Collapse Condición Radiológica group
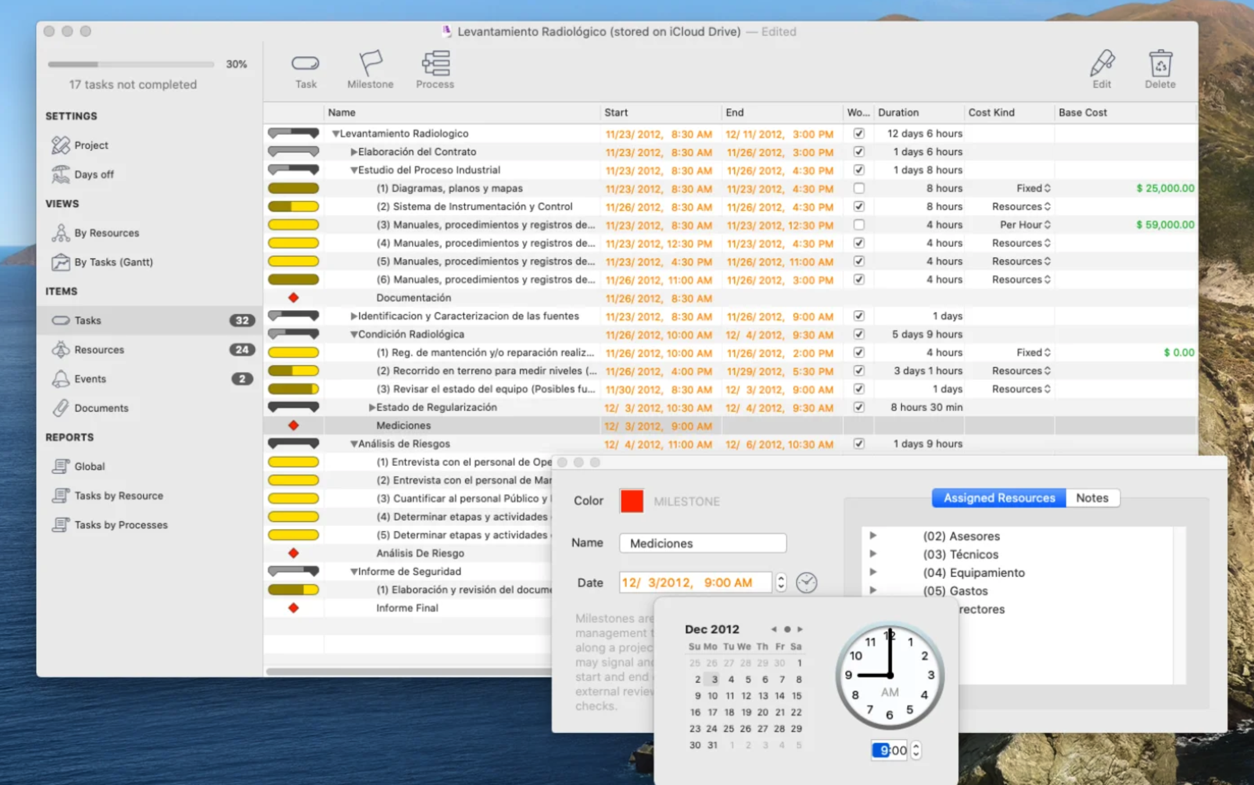The image size is (1254, 785). coord(353,334)
